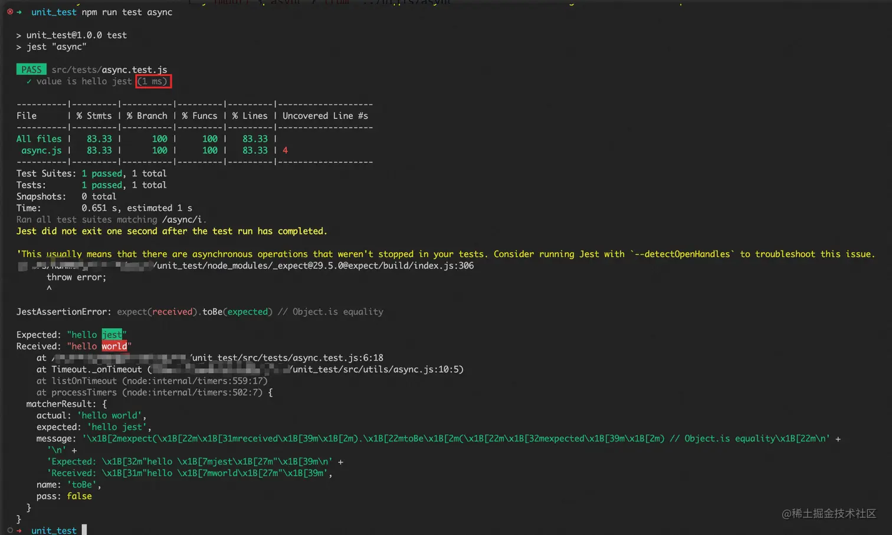Click the '% Lines' column header
The height and width of the screenshot is (535, 892).
tap(250, 116)
